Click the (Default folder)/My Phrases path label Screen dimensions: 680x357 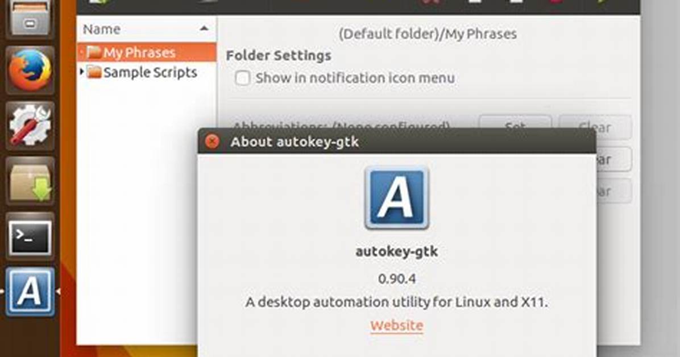[x=428, y=34]
